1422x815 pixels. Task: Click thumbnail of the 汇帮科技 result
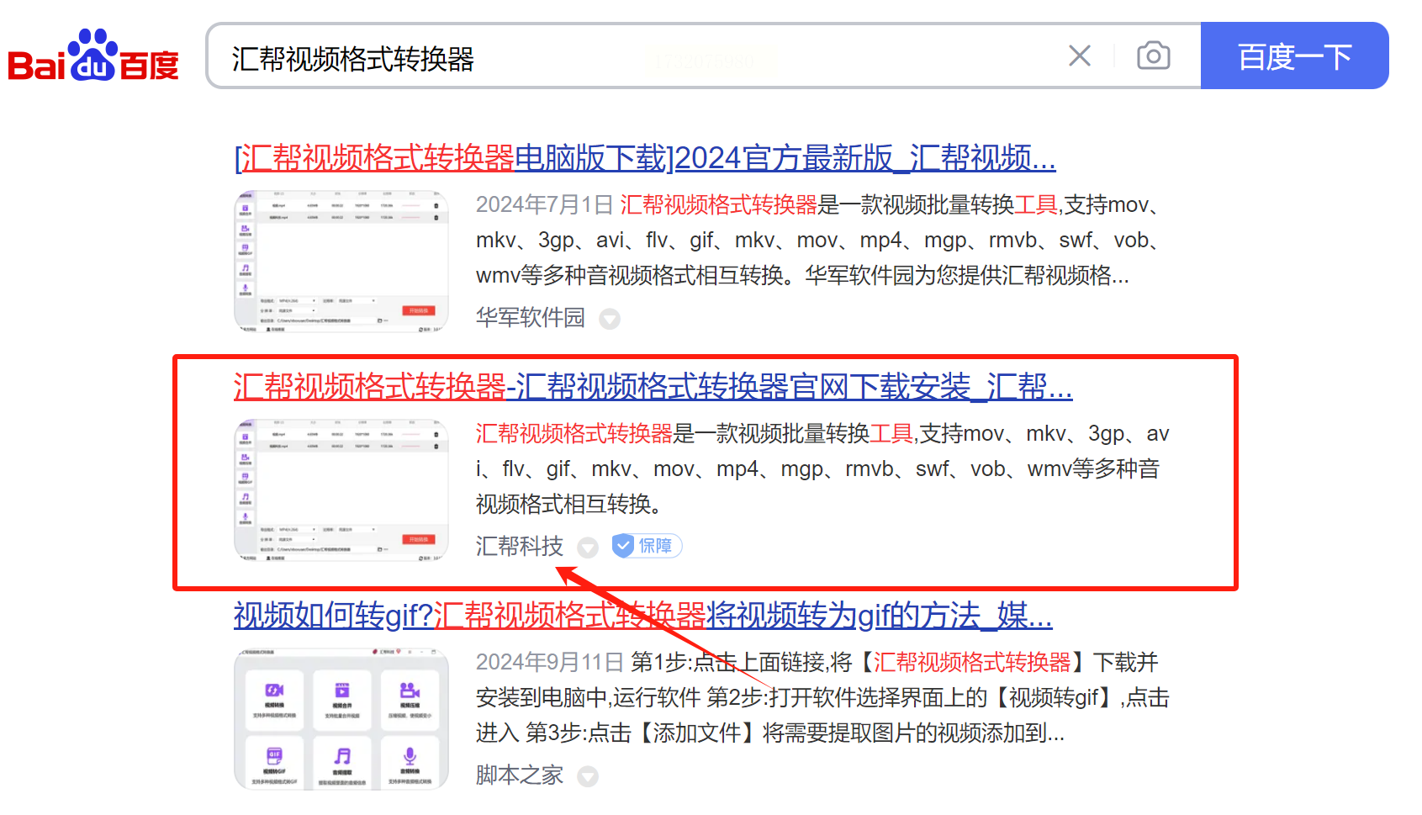point(341,490)
